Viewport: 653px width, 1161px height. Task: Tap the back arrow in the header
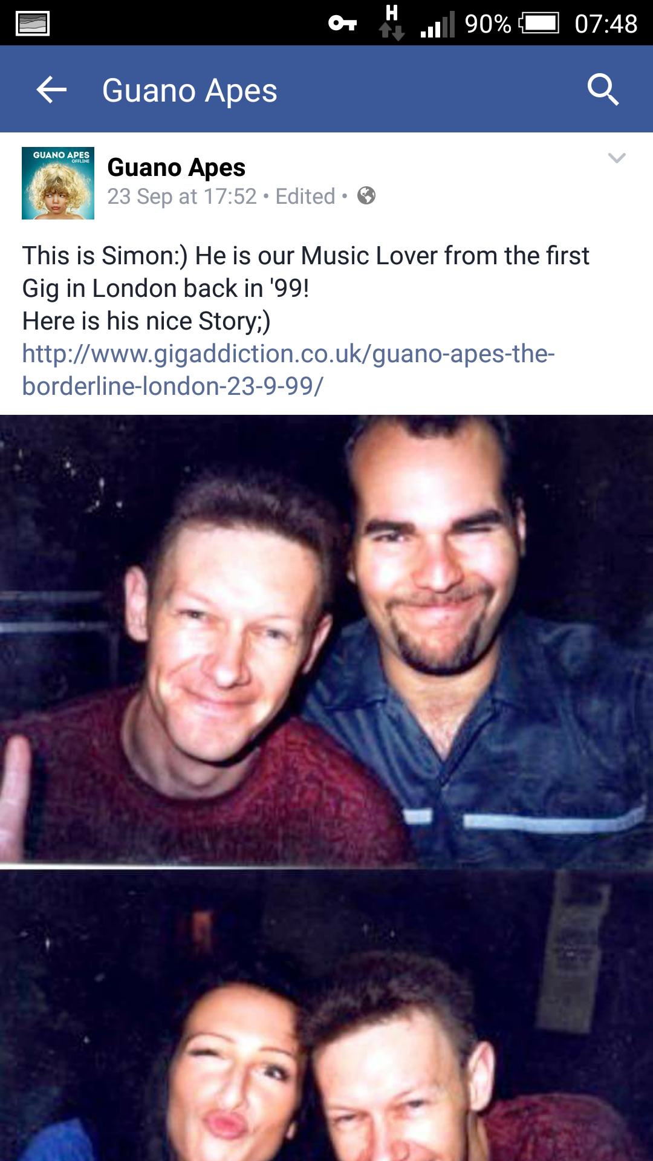(51, 90)
